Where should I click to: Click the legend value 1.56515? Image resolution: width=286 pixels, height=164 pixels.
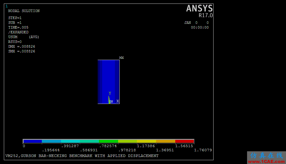(184, 146)
